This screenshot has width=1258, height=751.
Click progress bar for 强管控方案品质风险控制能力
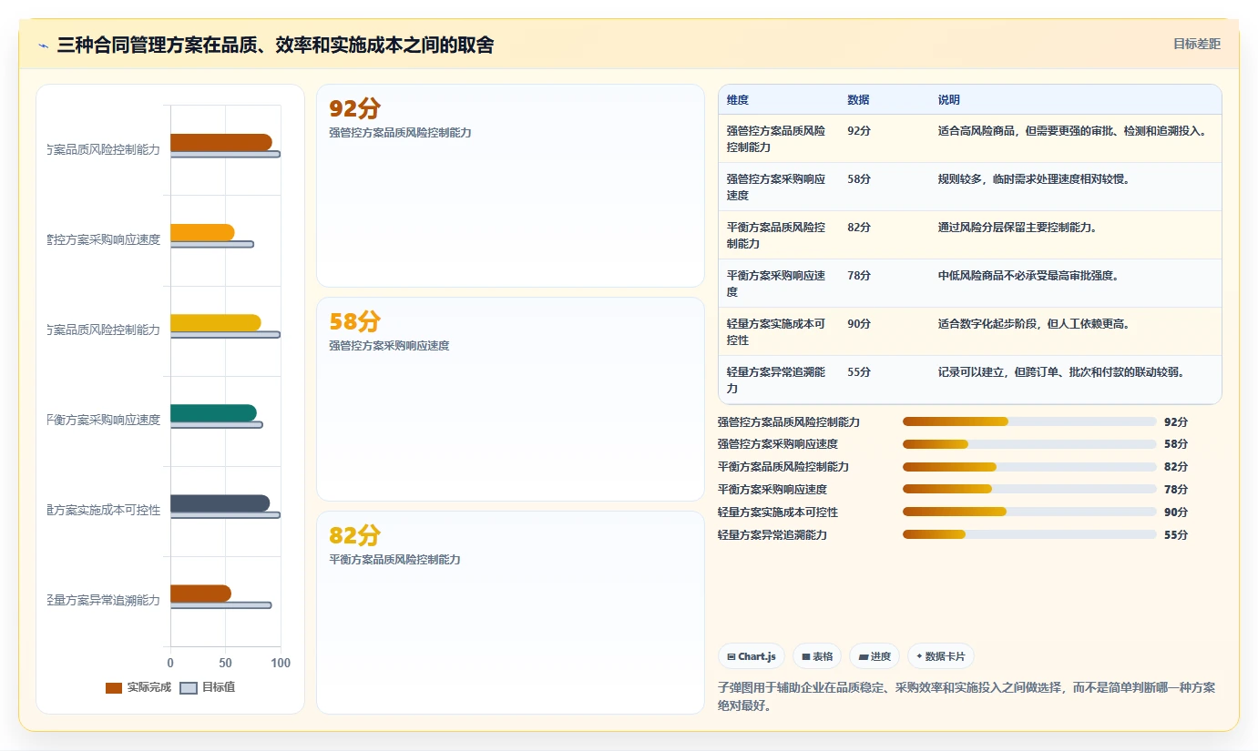(x=1029, y=421)
